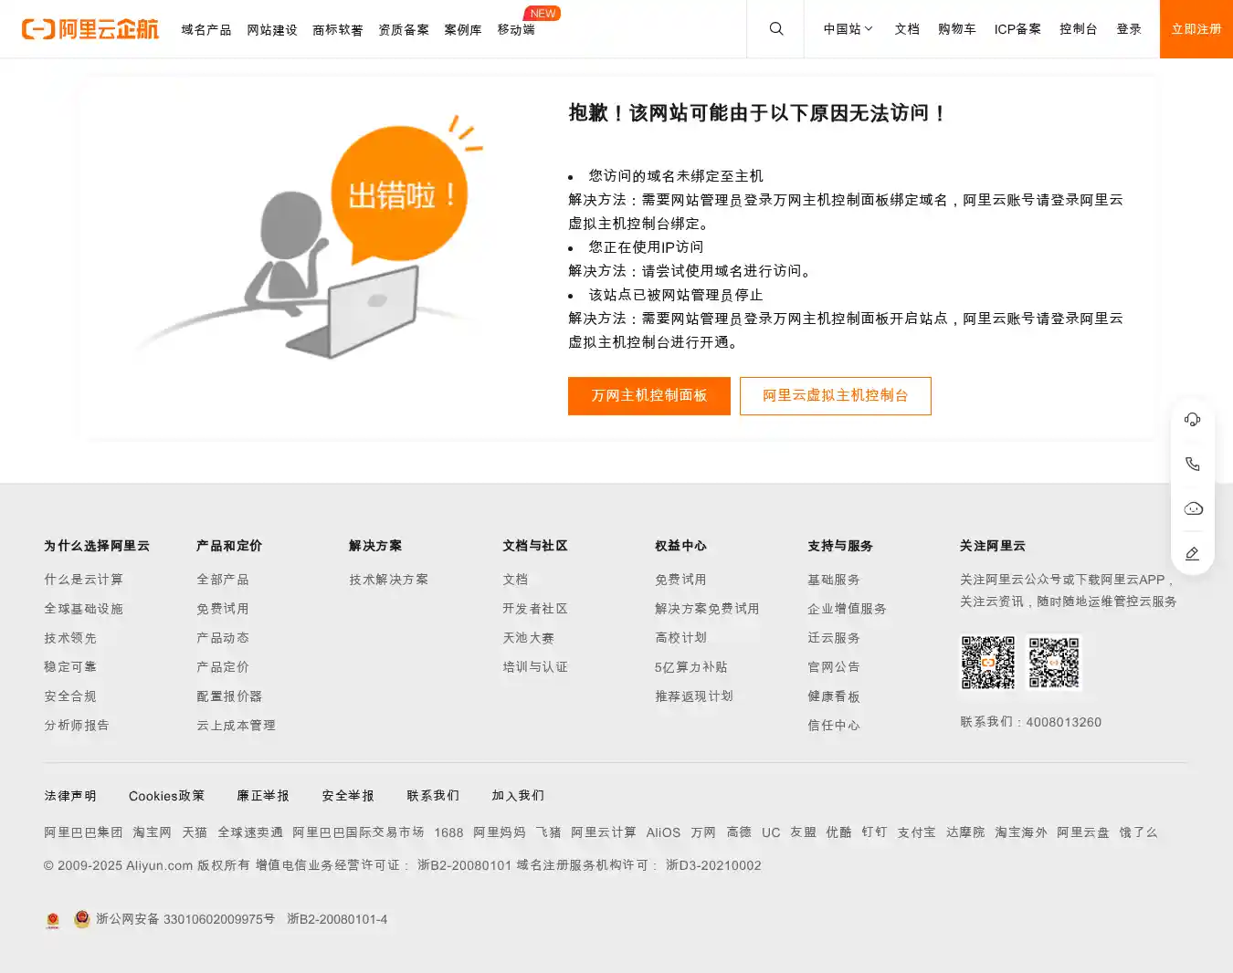Expand the 中国站 region dropdown

[848, 29]
